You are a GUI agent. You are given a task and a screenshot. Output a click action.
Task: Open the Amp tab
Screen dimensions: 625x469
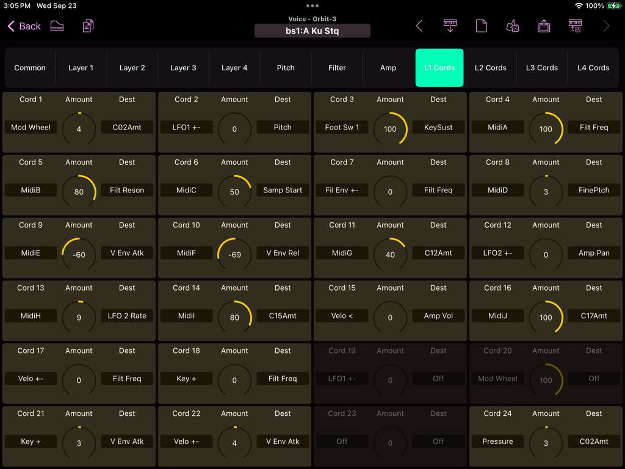pos(388,68)
